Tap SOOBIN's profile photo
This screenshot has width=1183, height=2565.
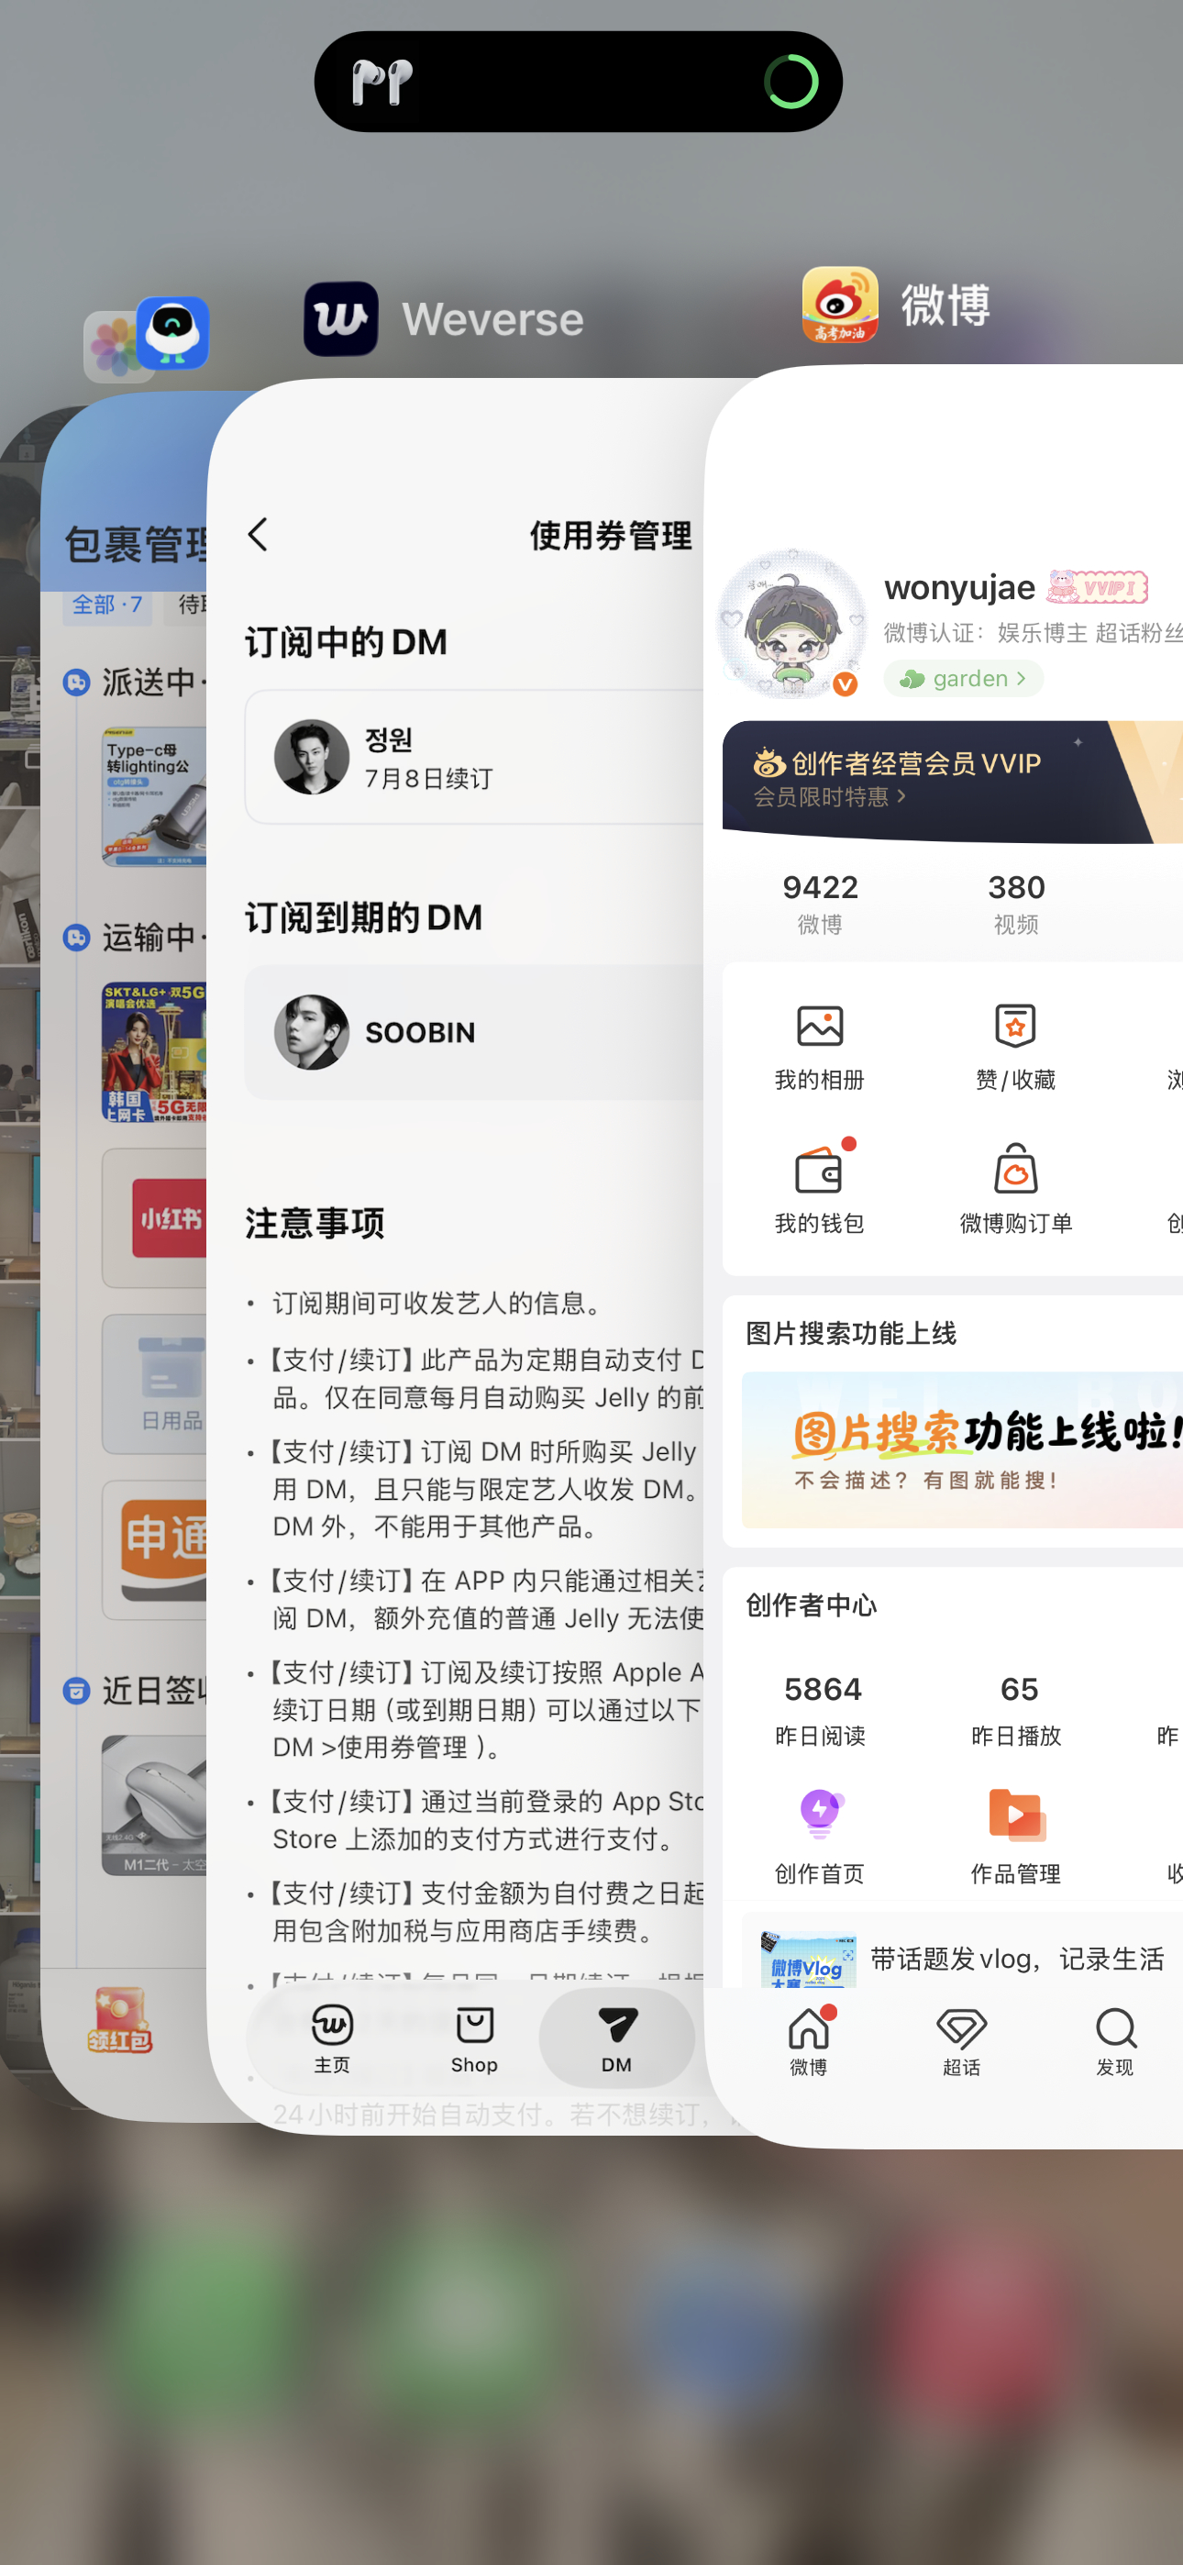click(312, 1033)
